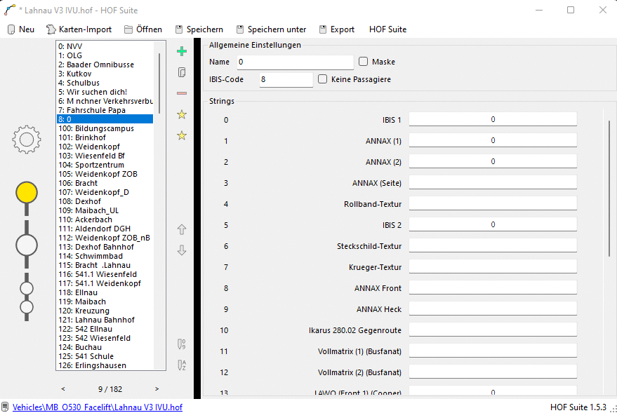Click the Speichern unter button
This screenshot has width=617, height=413.
click(271, 29)
